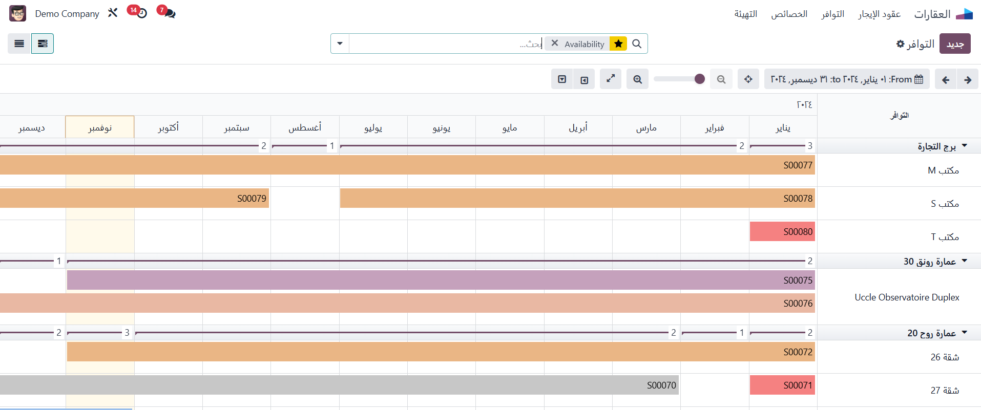Open the messages chat icon
Screen dimensions: 981x410
(168, 13)
